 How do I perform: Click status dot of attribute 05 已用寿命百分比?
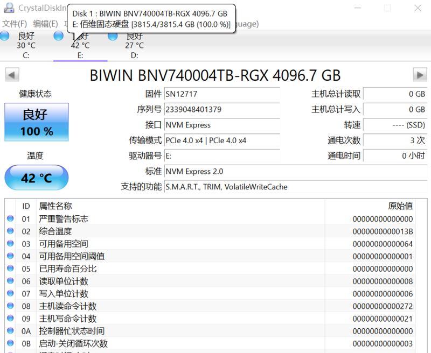point(10,268)
